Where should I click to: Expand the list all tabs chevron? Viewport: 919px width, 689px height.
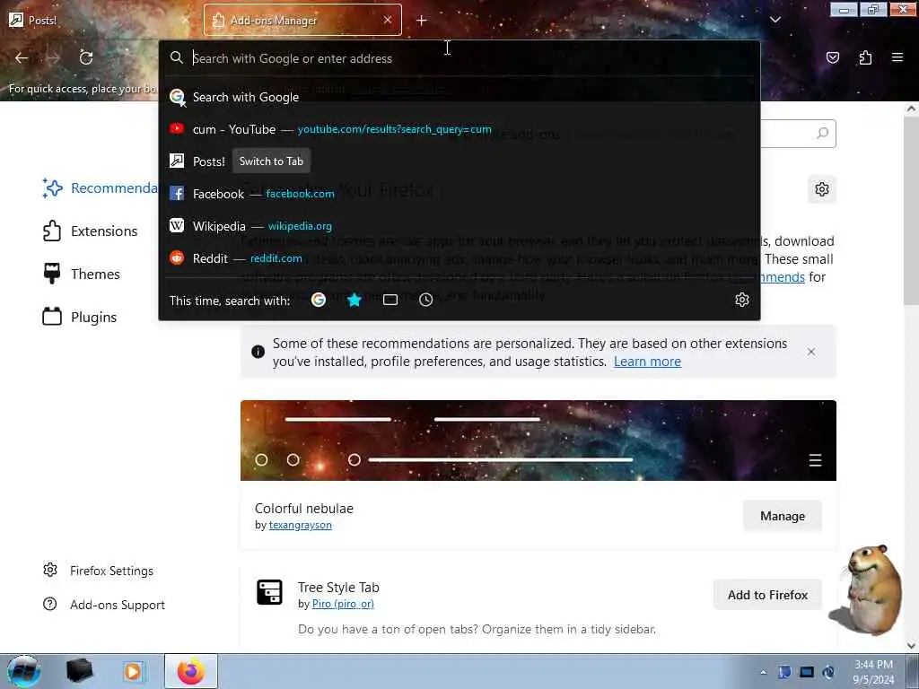click(775, 20)
